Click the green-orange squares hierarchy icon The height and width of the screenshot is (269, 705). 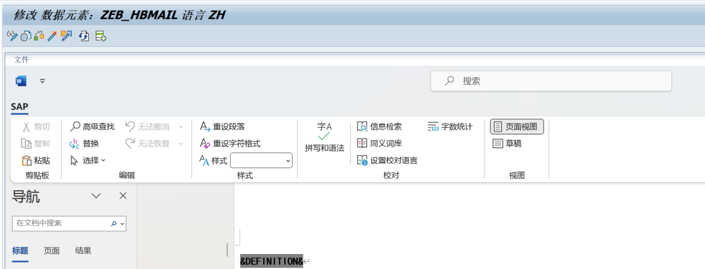click(39, 36)
